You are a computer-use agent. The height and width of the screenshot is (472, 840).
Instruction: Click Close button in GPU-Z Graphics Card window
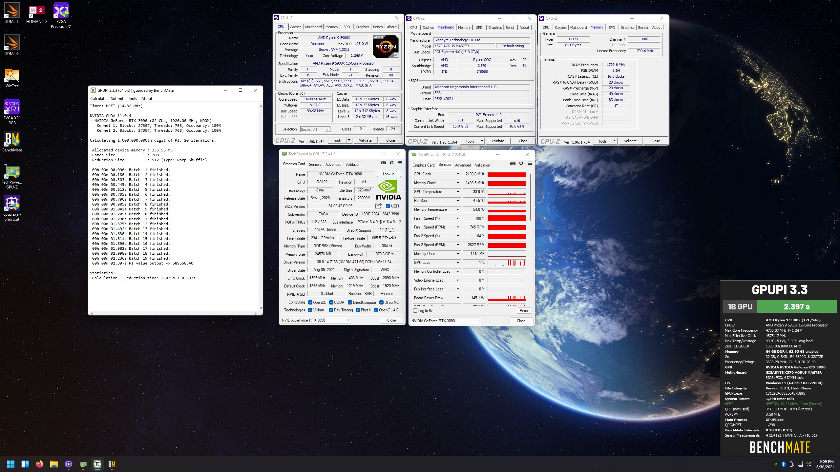point(391,320)
